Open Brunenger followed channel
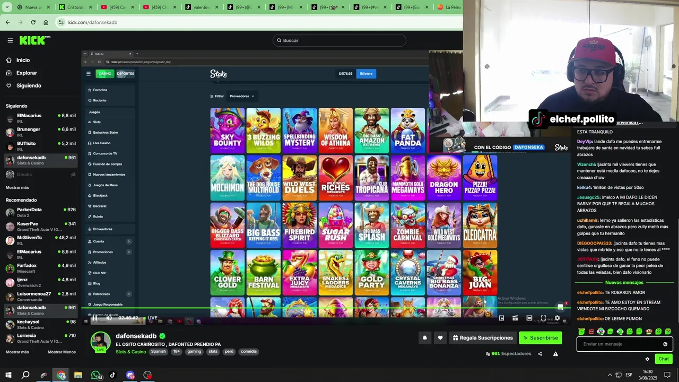 40,132
